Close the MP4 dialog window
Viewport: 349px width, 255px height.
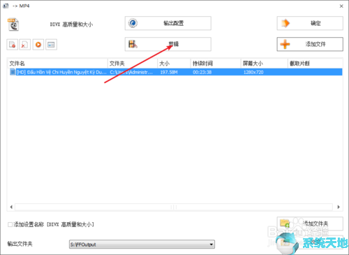[341, 6]
